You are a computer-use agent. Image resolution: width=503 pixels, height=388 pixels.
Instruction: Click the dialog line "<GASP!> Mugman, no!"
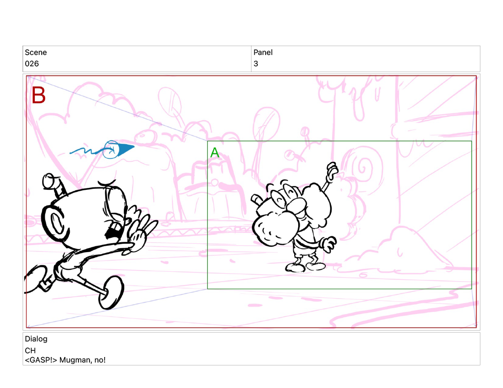[65, 361]
